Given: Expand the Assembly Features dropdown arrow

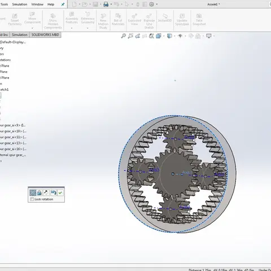Looking at the screenshot, I should 72,28.
